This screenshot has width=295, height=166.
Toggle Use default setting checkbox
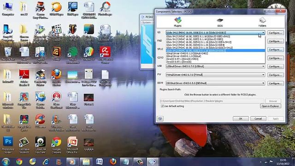pos(162,106)
